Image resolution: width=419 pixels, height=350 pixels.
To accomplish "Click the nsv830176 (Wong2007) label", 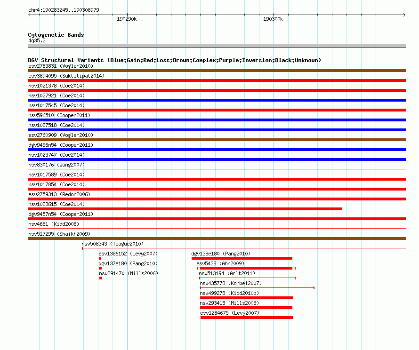I will pos(56,165).
